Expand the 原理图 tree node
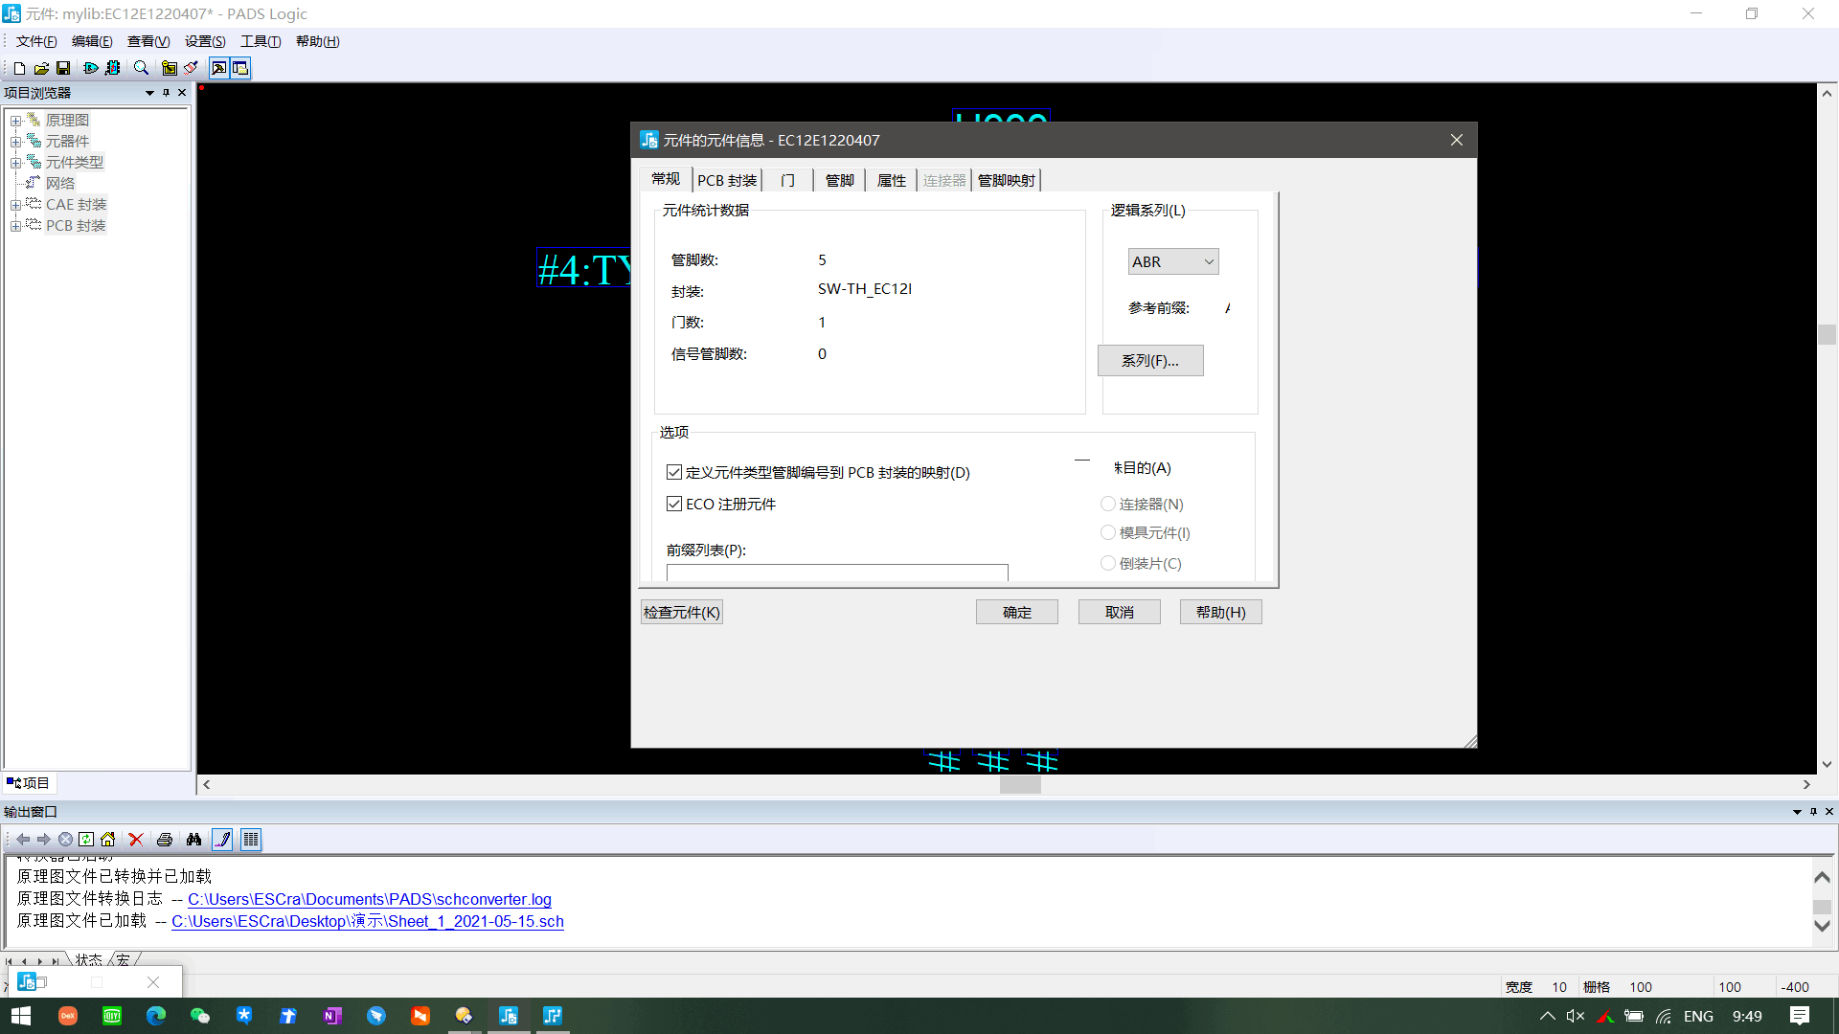1839x1034 pixels. click(15, 121)
